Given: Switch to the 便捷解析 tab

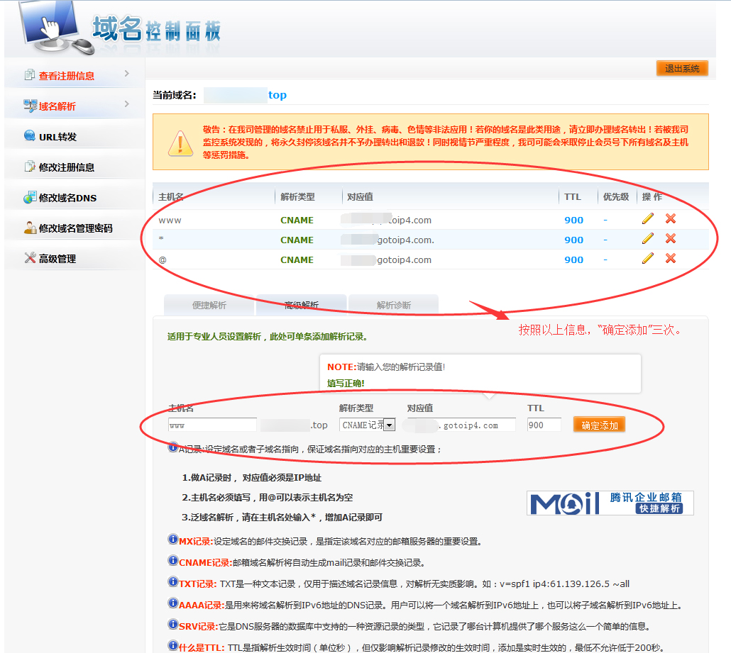Looking at the screenshot, I should pyautogui.click(x=209, y=306).
